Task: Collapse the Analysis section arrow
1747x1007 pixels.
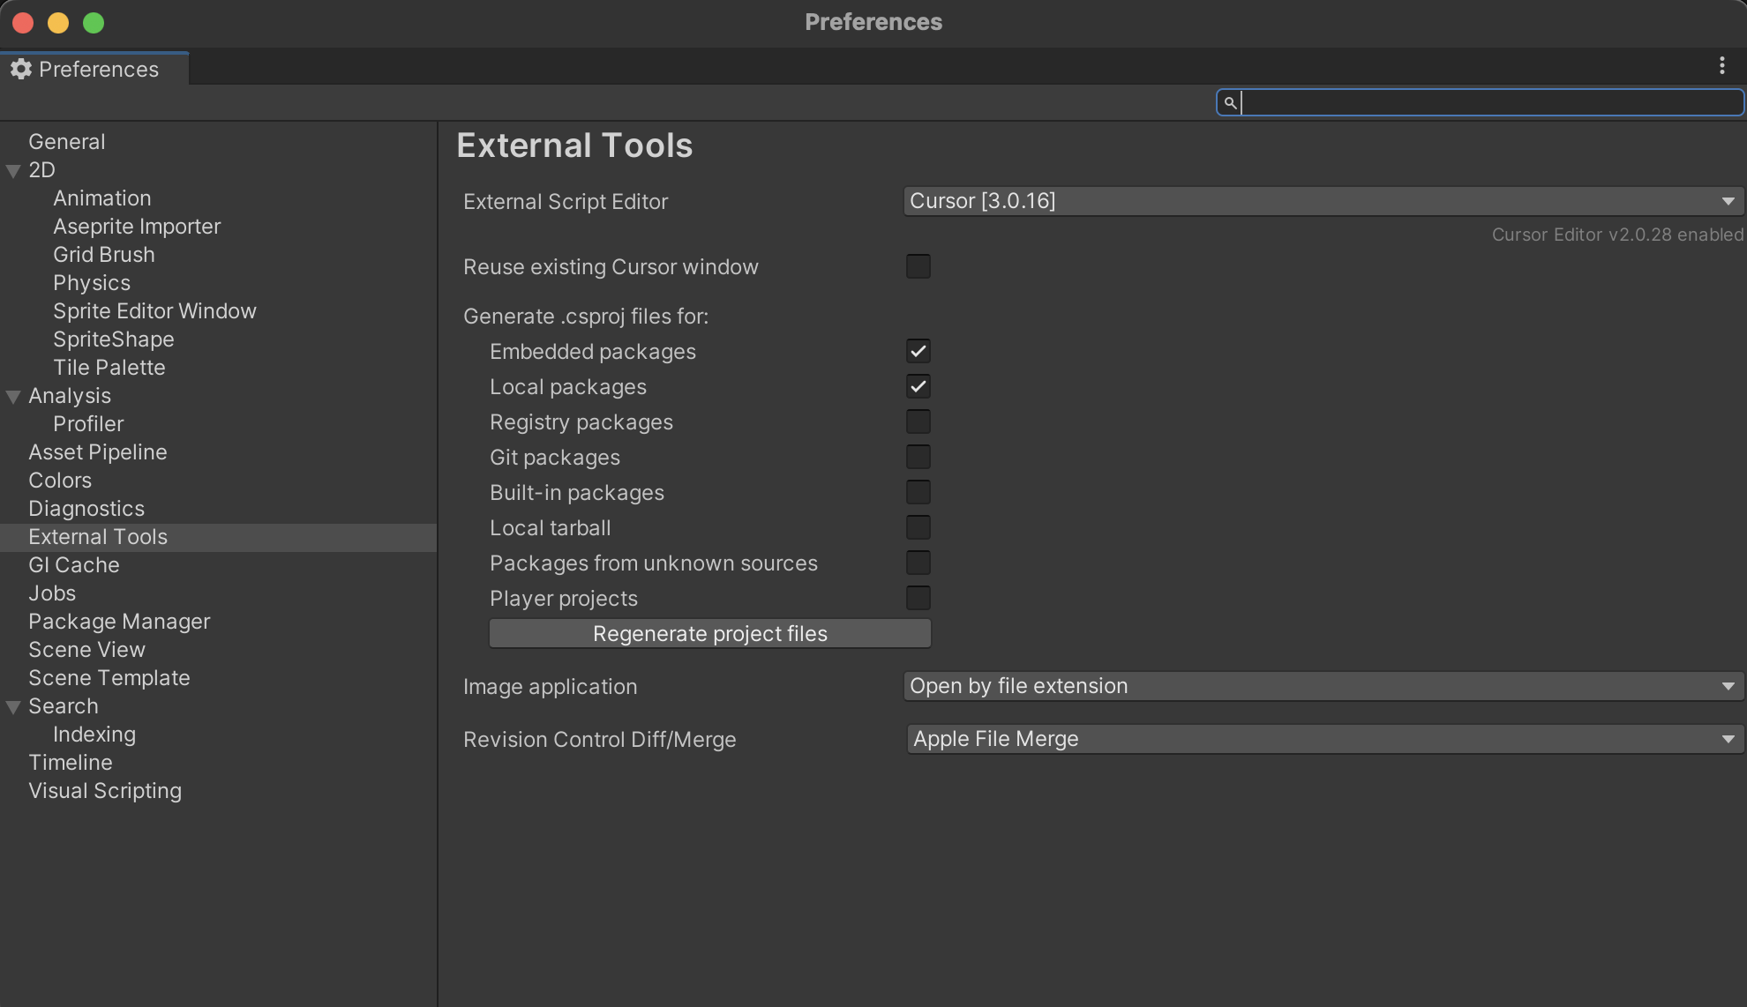Action: (x=13, y=397)
